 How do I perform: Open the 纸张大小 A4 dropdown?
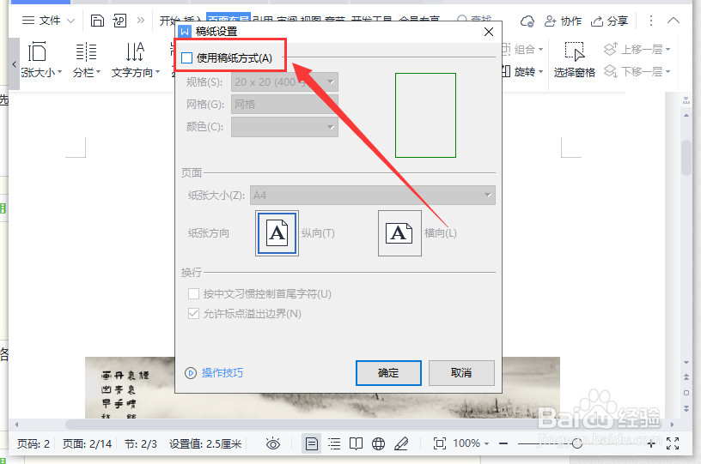[x=373, y=196]
